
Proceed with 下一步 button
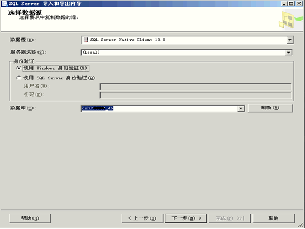[186, 218]
